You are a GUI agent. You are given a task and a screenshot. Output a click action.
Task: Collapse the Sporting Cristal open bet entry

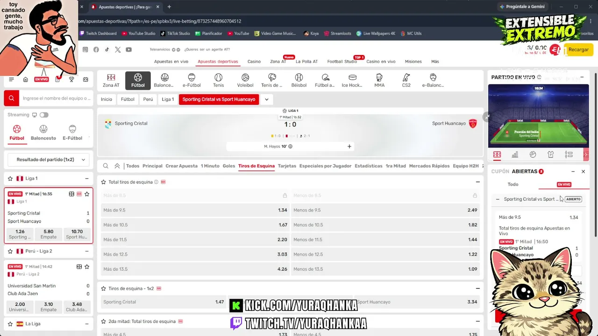(x=498, y=199)
